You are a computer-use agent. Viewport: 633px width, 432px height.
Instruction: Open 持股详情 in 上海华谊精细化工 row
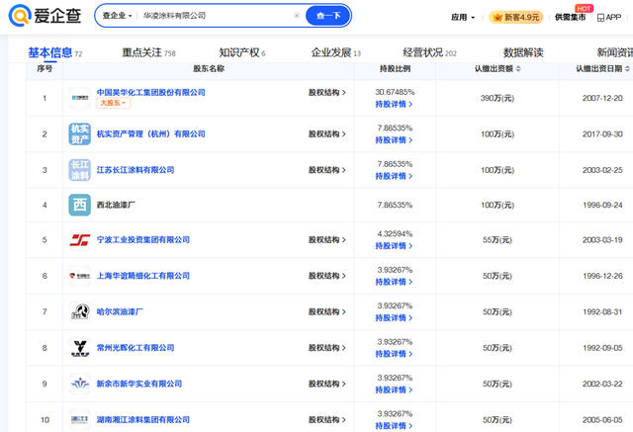tap(394, 282)
